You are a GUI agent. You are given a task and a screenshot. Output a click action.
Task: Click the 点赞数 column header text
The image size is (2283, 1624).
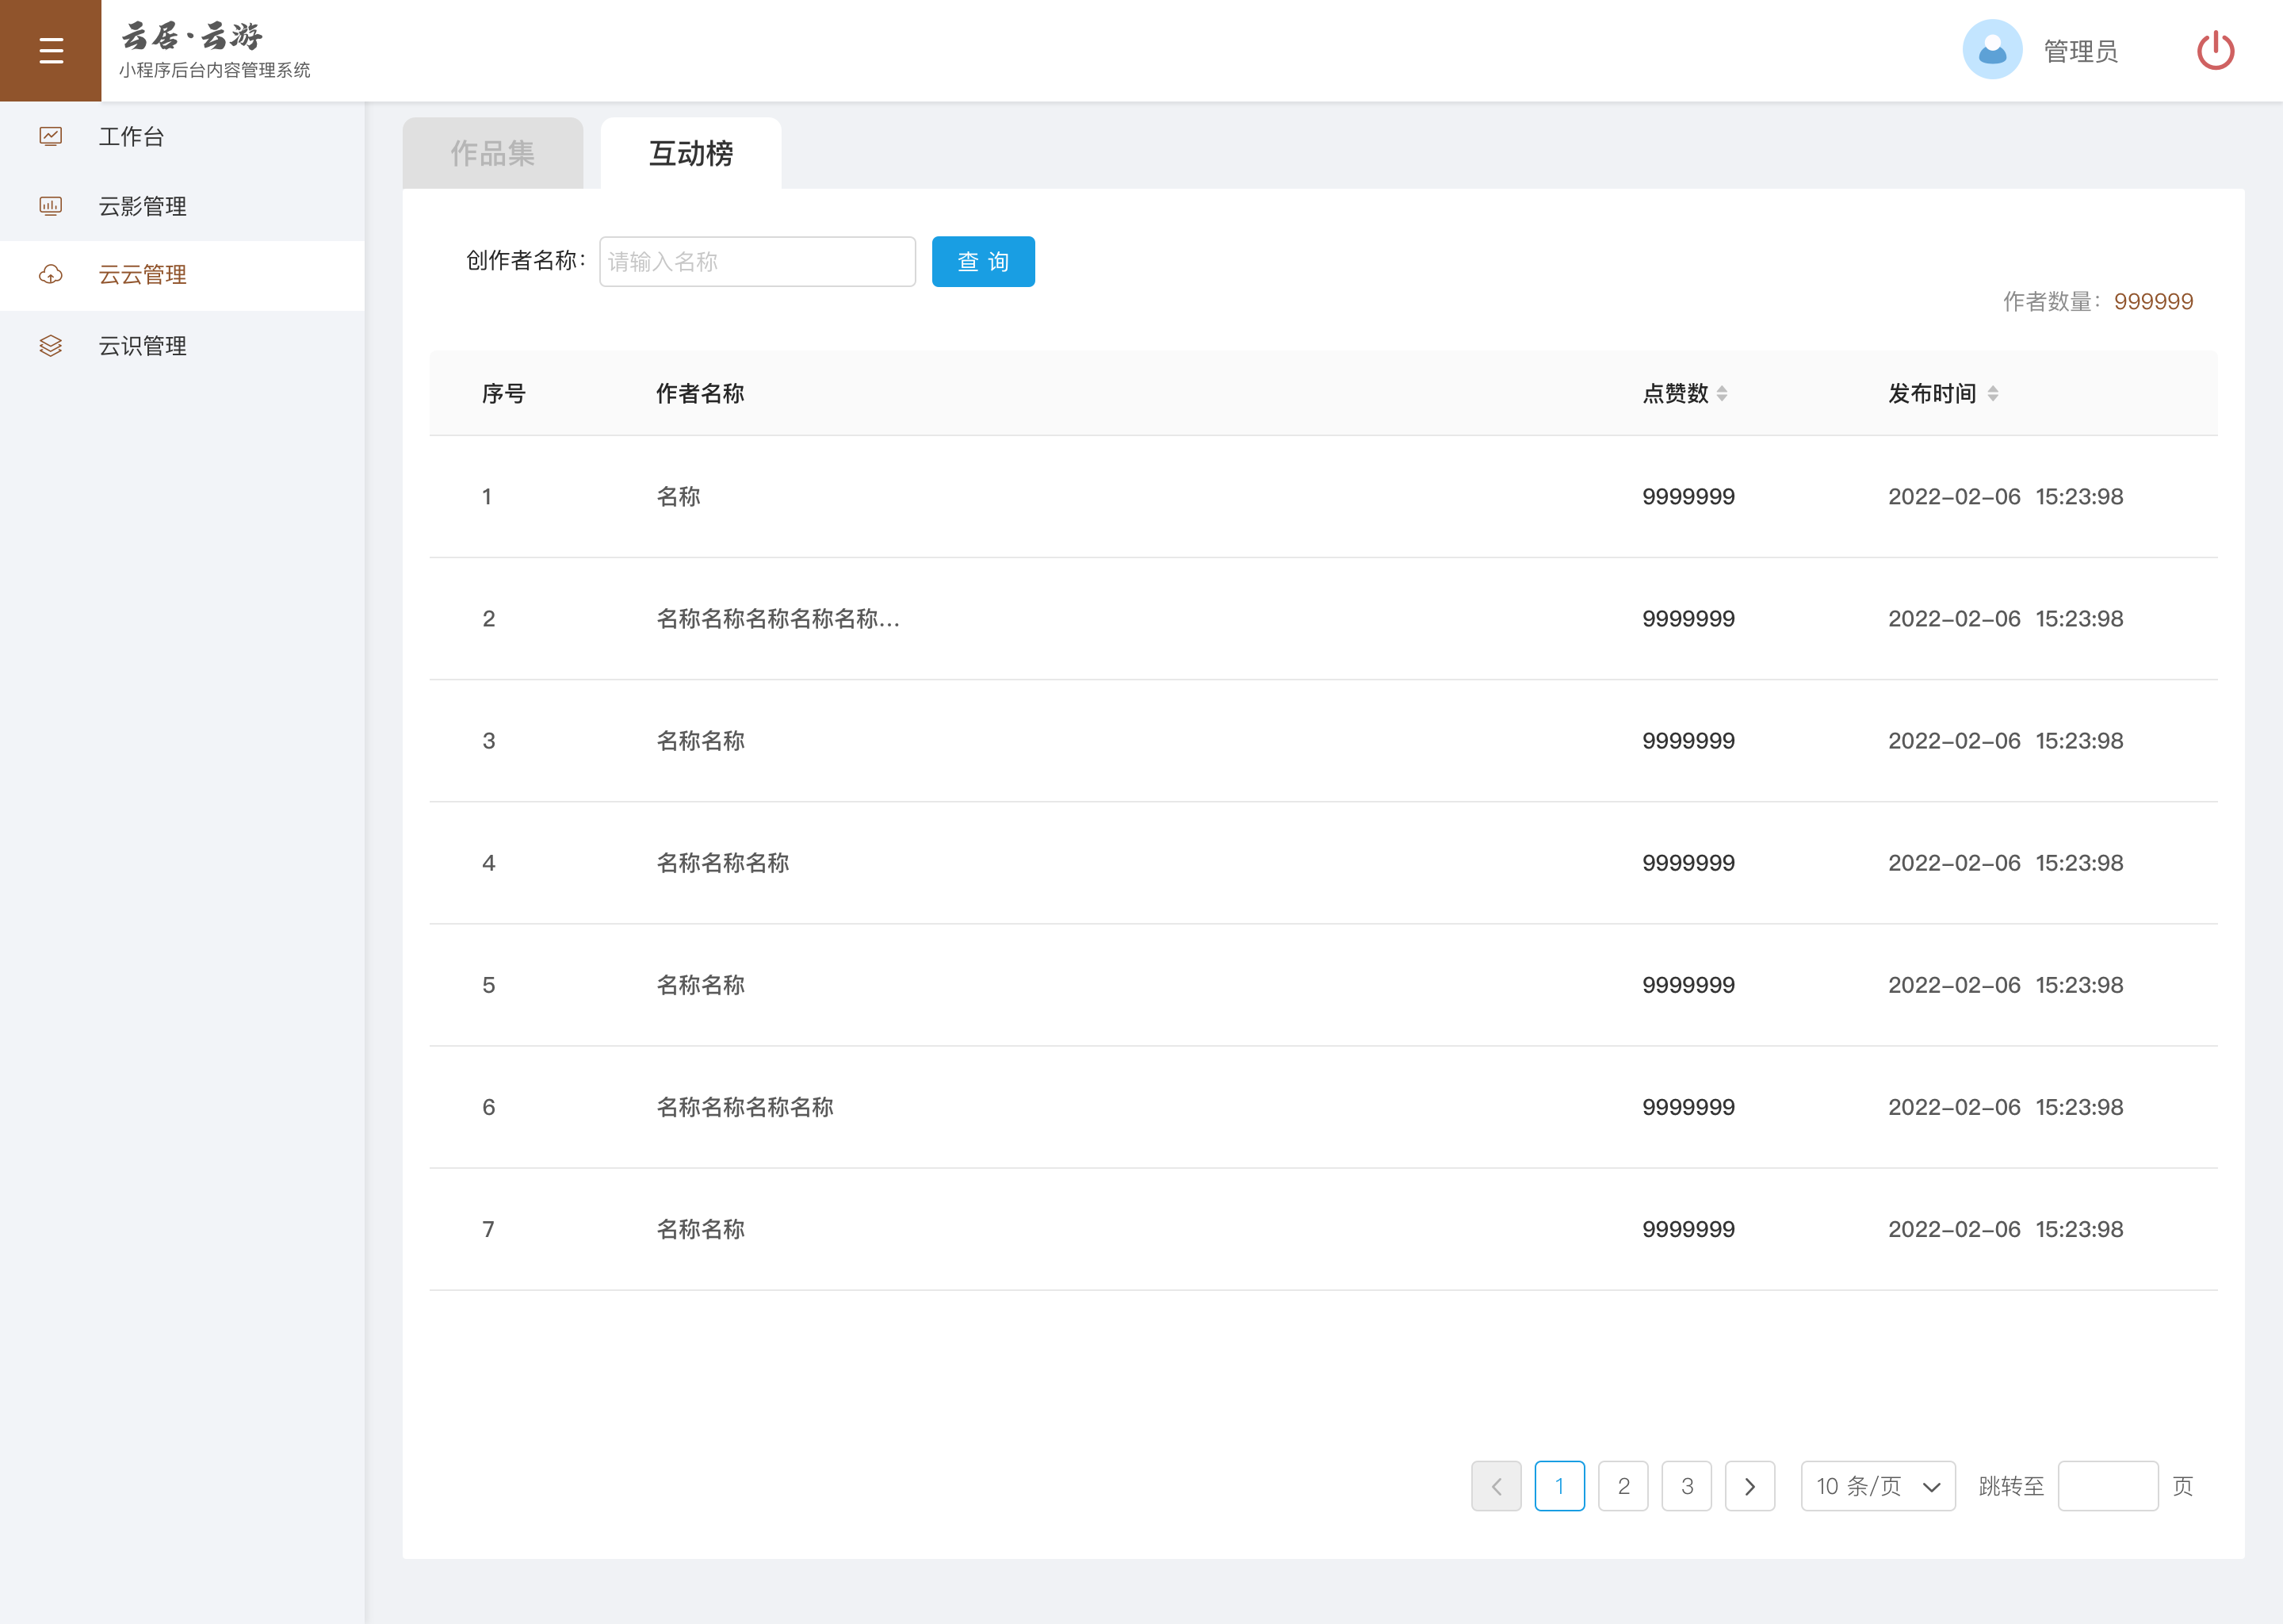1675,394
